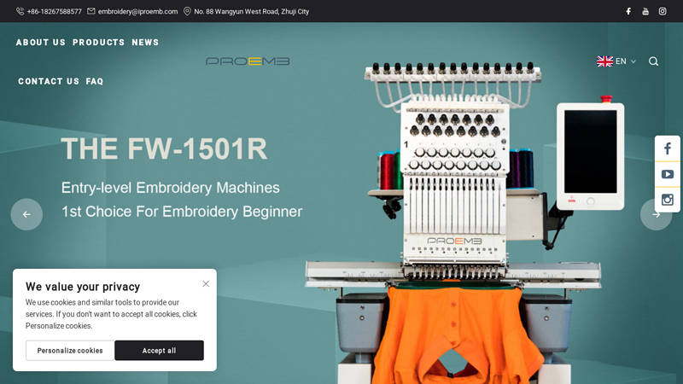The image size is (683, 384).
Task: Click the phone handset icon
Action: pyautogui.click(x=20, y=11)
